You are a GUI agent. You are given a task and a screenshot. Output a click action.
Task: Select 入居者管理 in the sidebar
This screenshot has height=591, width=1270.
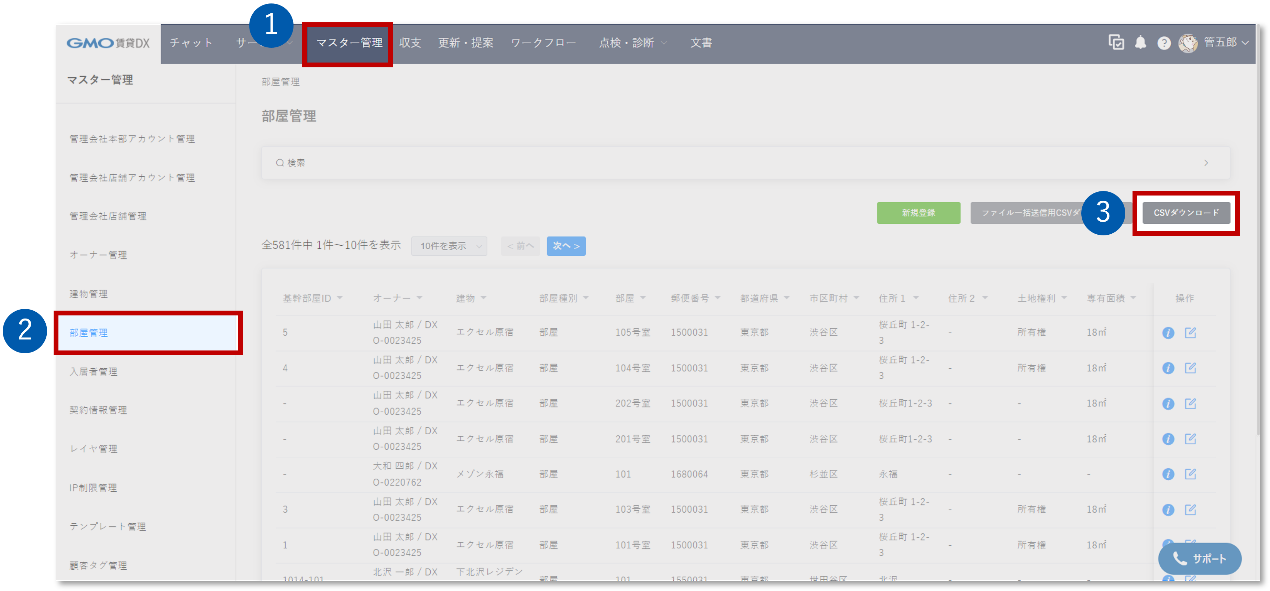pyautogui.click(x=93, y=372)
